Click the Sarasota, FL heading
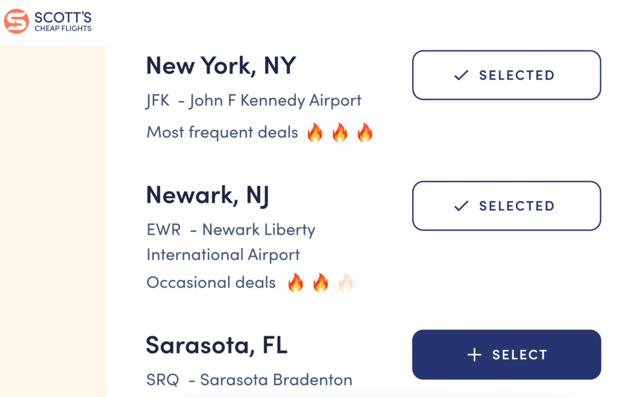This screenshot has height=397, width=617. pyautogui.click(x=216, y=345)
